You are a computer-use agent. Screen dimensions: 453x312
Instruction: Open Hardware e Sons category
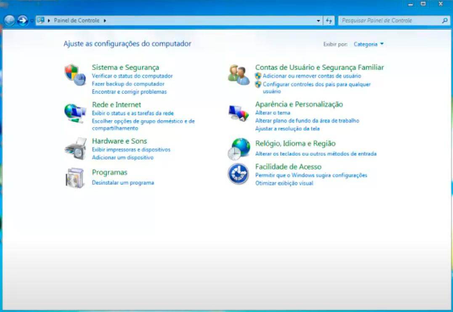tap(119, 141)
